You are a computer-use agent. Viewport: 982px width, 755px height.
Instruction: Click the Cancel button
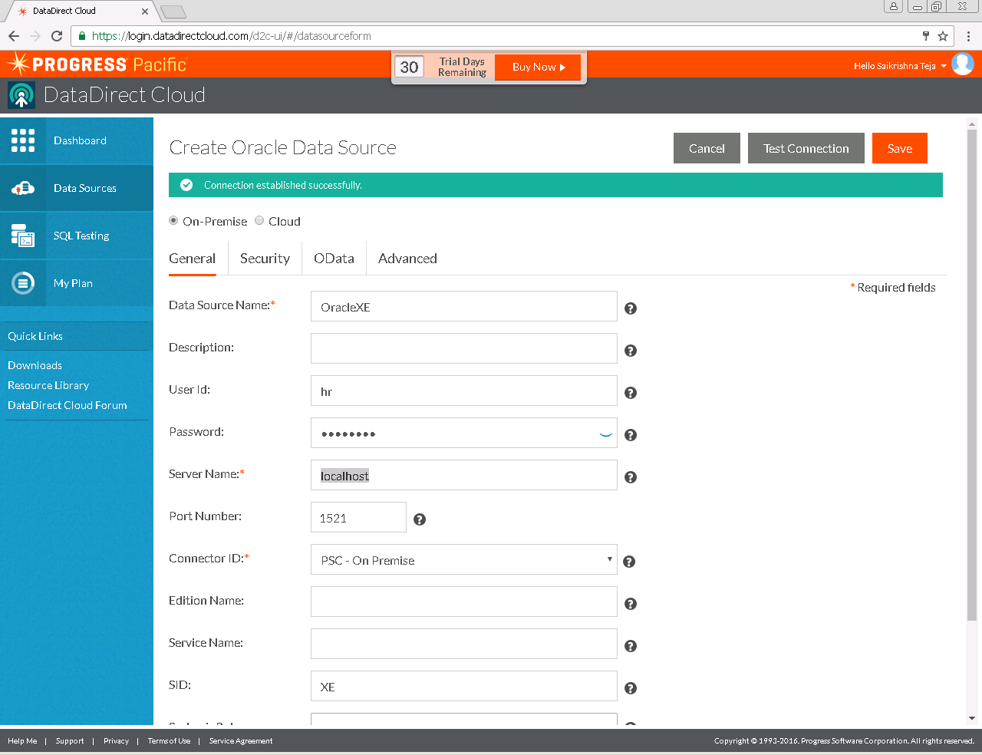tap(707, 148)
